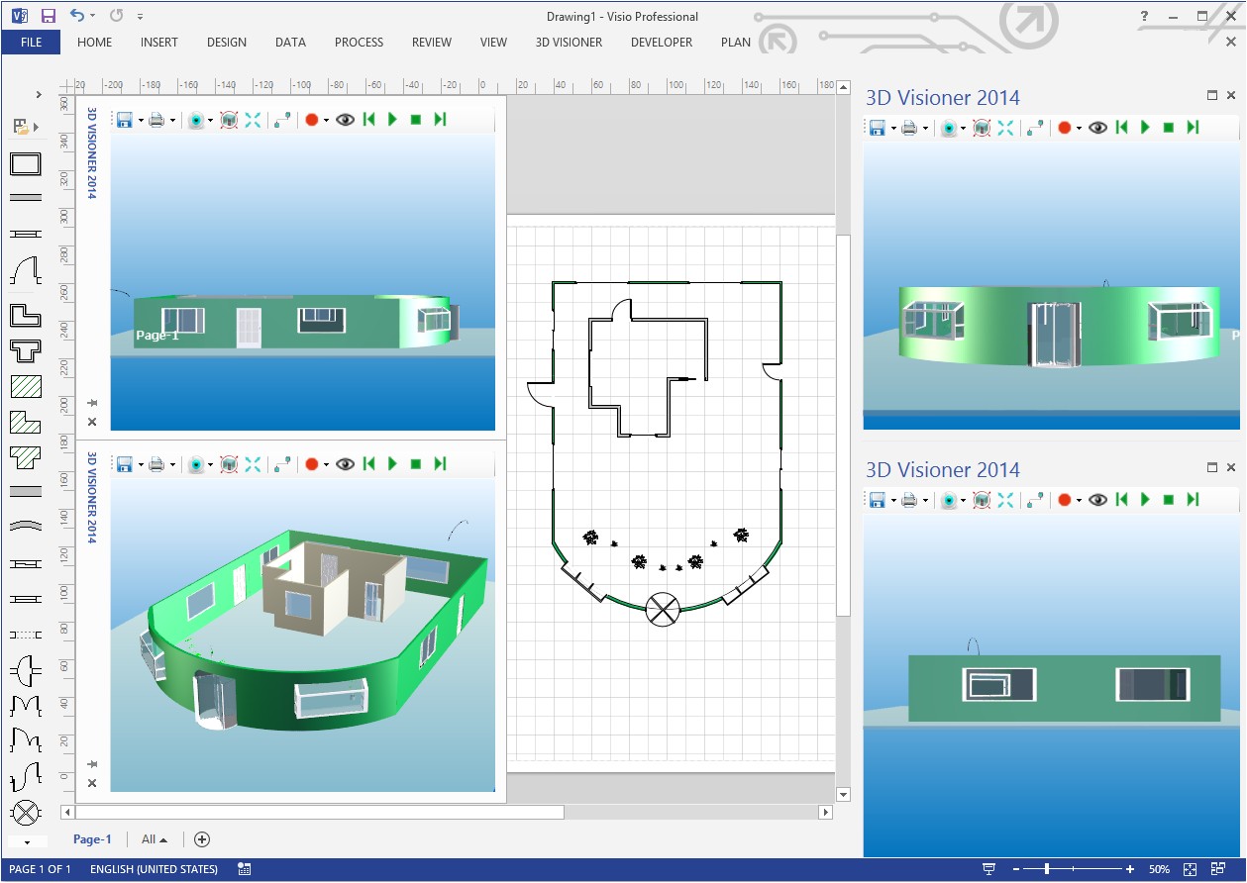Select the hatched T-shaped slab stencil shape
Viewport: 1247px width, 883px height.
click(26, 457)
